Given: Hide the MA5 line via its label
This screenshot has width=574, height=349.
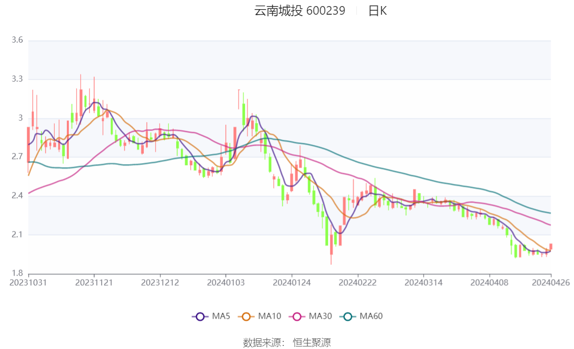Looking at the screenshot, I should pos(221,316).
